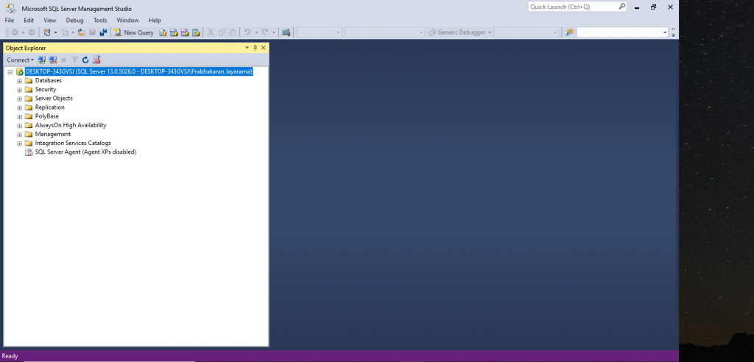The image size is (754, 362).
Task: Click the Add New Item toolbar icon
Action: [x=65, y=32]
